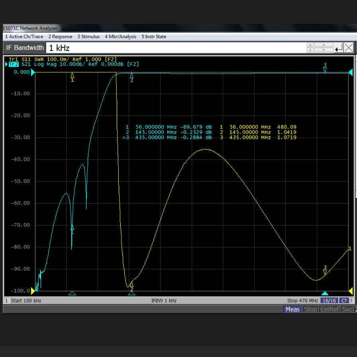
Task: Open the Instr State menu
Action: click(154, 37)
